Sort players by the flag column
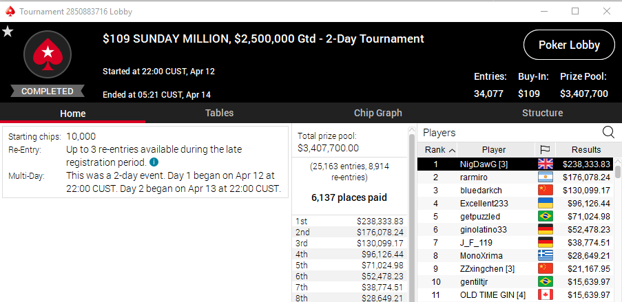This screenshot has width=622, height=302. point(546,150)
